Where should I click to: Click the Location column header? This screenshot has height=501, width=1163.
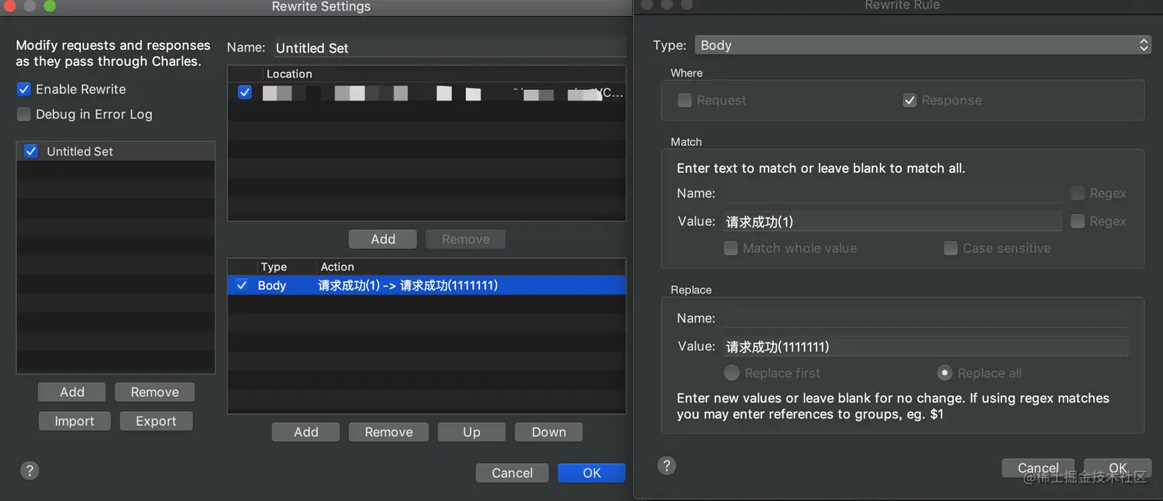289,74
